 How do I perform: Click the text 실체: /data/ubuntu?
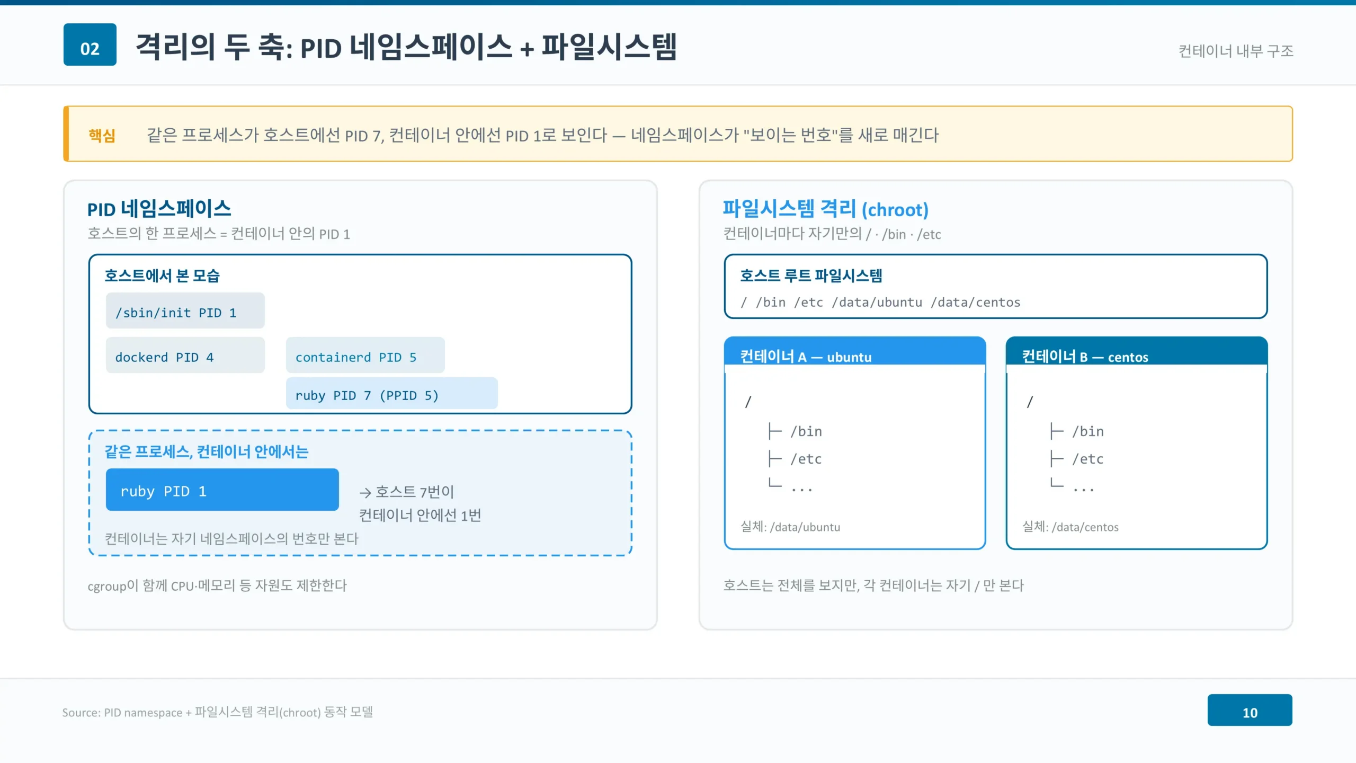tap(790, 527)
